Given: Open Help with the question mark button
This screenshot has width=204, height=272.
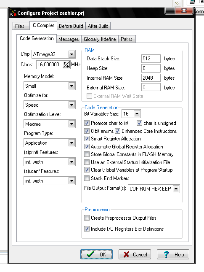Looking at the screenshot, I should [x=173, y=254].
